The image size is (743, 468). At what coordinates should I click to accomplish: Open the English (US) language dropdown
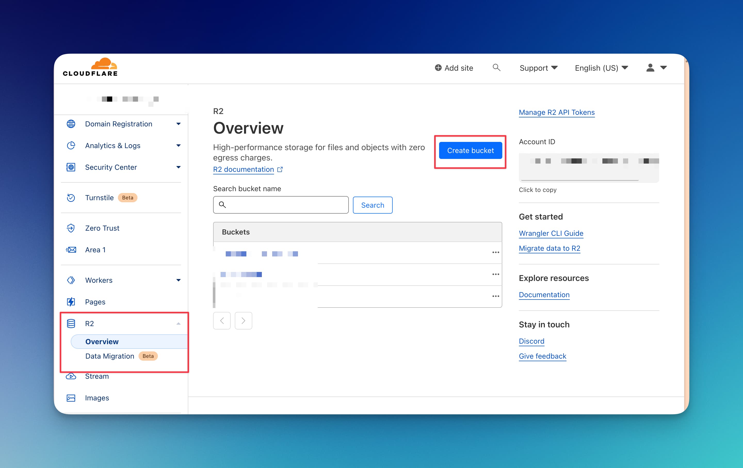click(x=601, y=68)
